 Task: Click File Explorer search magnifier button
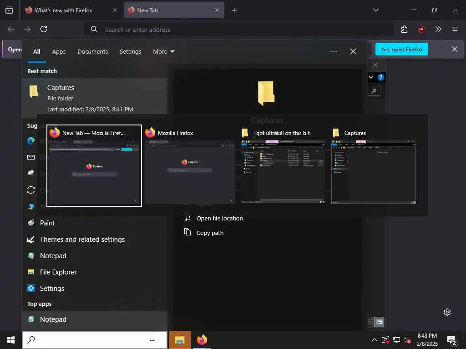[x=374, y=91]
